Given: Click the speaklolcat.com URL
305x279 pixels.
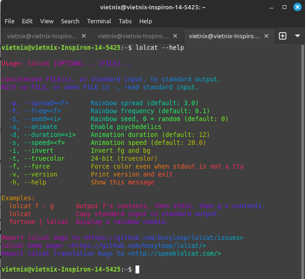Looking at the screenshot, I should 174,253.
